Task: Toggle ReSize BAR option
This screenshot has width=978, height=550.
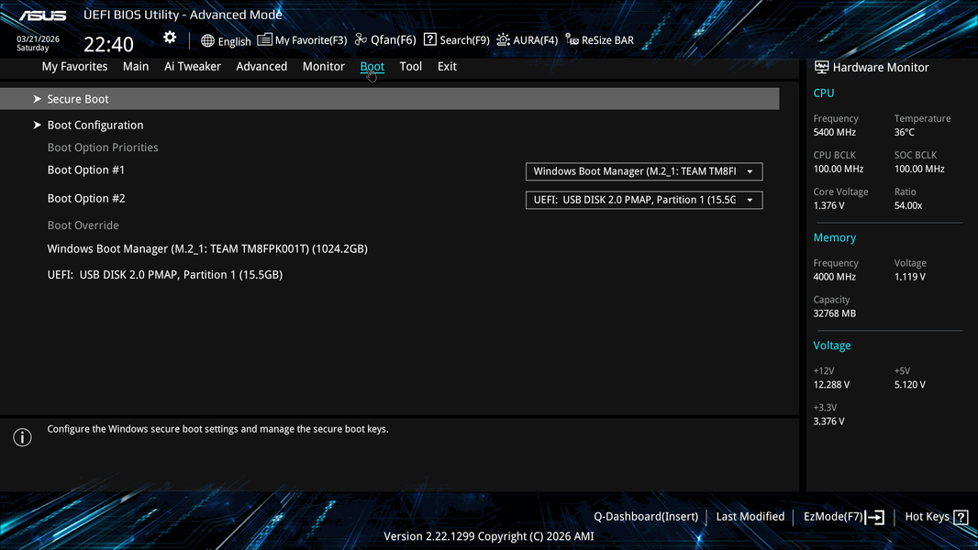Action: coord(599,39)
